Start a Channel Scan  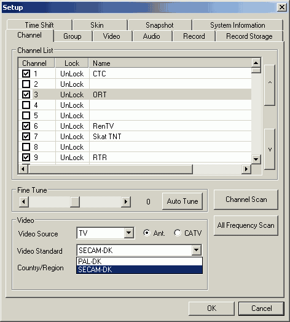point(246,199)
